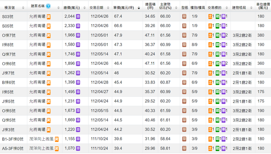Click the unit price 45.4
Screen dimensions: 271x154
pos(118,82)
